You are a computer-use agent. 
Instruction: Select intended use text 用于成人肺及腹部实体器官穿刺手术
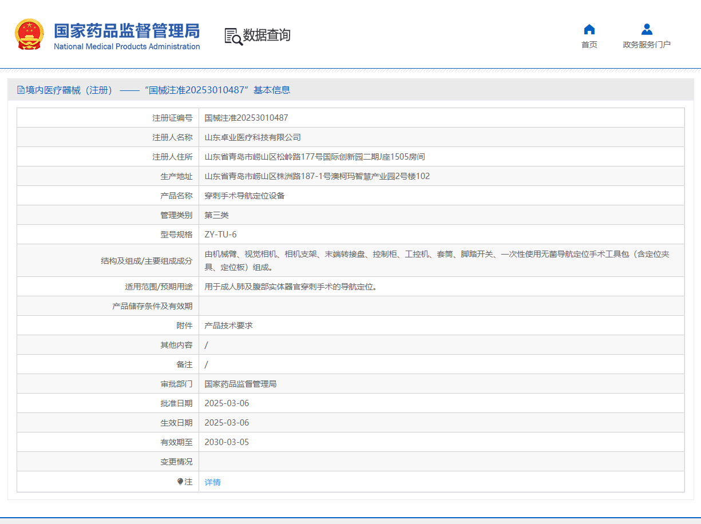(291, 287)
